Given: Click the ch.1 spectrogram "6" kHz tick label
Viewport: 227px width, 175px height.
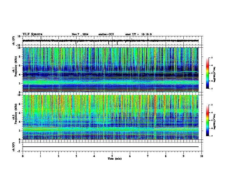Looking at the screenshot, I should point(20,65).
